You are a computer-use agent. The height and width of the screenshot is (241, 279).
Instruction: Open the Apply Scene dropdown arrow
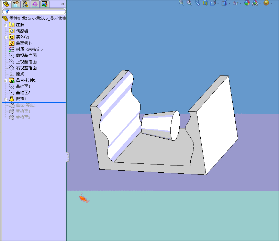[260, 3]
